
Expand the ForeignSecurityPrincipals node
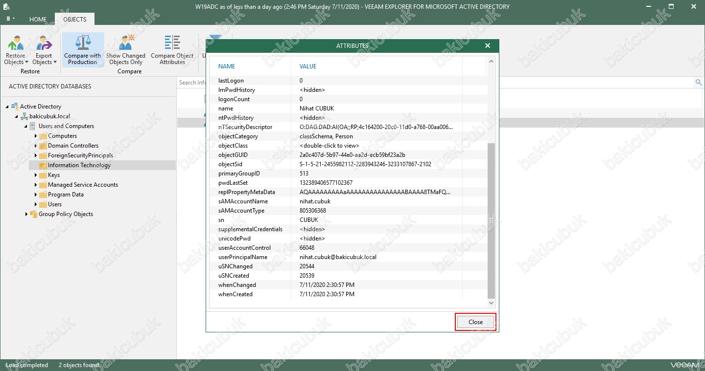pos(36,155)
